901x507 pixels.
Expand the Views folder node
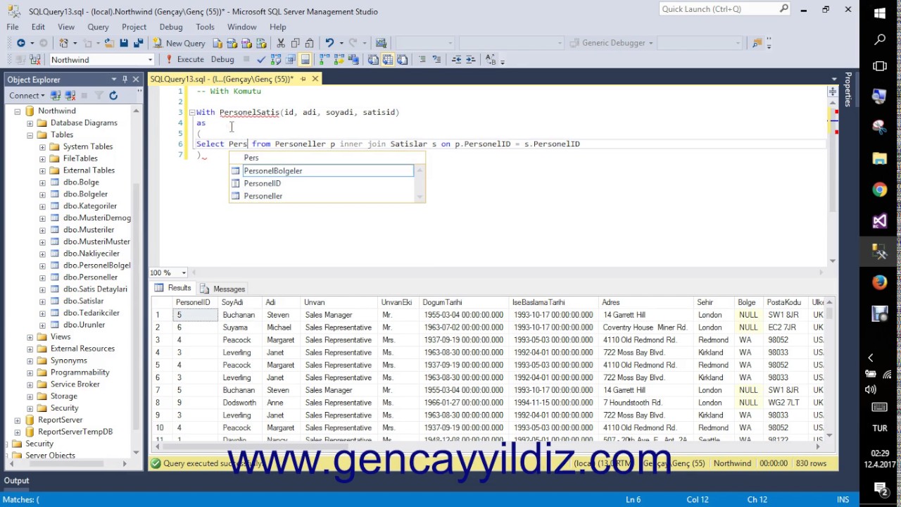tap(30, 337)
